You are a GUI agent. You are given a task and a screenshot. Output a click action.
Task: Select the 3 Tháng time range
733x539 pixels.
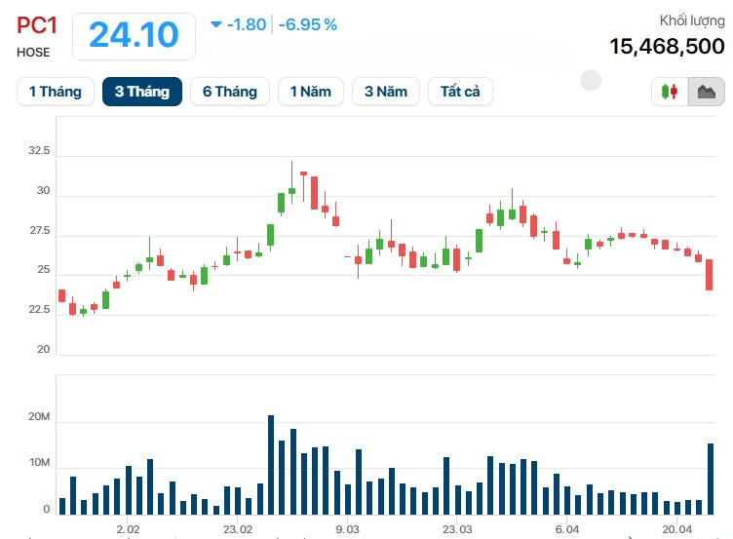tap(142, 92)
